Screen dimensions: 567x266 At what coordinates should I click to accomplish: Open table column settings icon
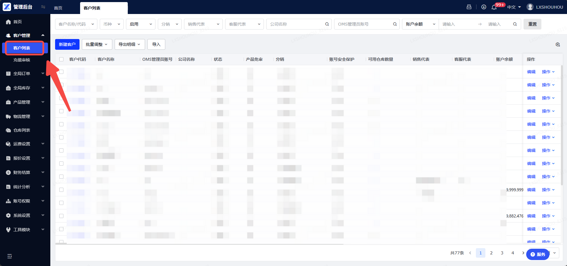558,44
